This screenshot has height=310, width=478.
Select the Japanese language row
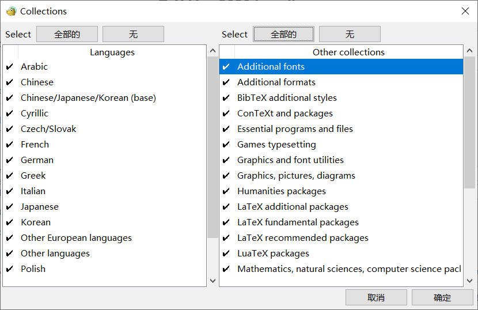[x=40, y=207]
